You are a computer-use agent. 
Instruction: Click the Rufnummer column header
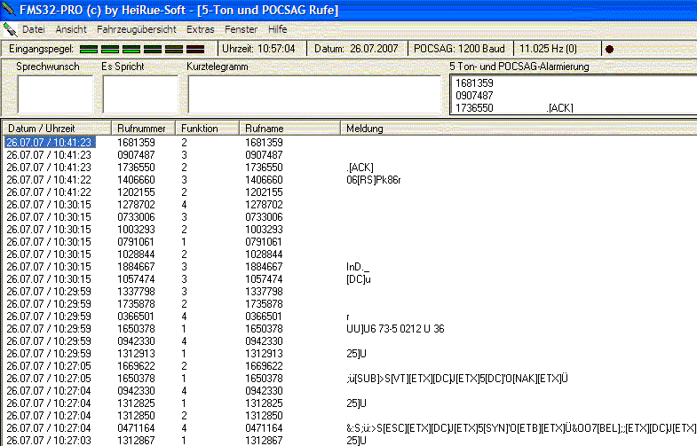pos(144,129)
